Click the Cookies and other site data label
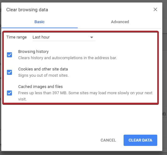167x155 pixels. pyautogui.click(x=43, y=69)
